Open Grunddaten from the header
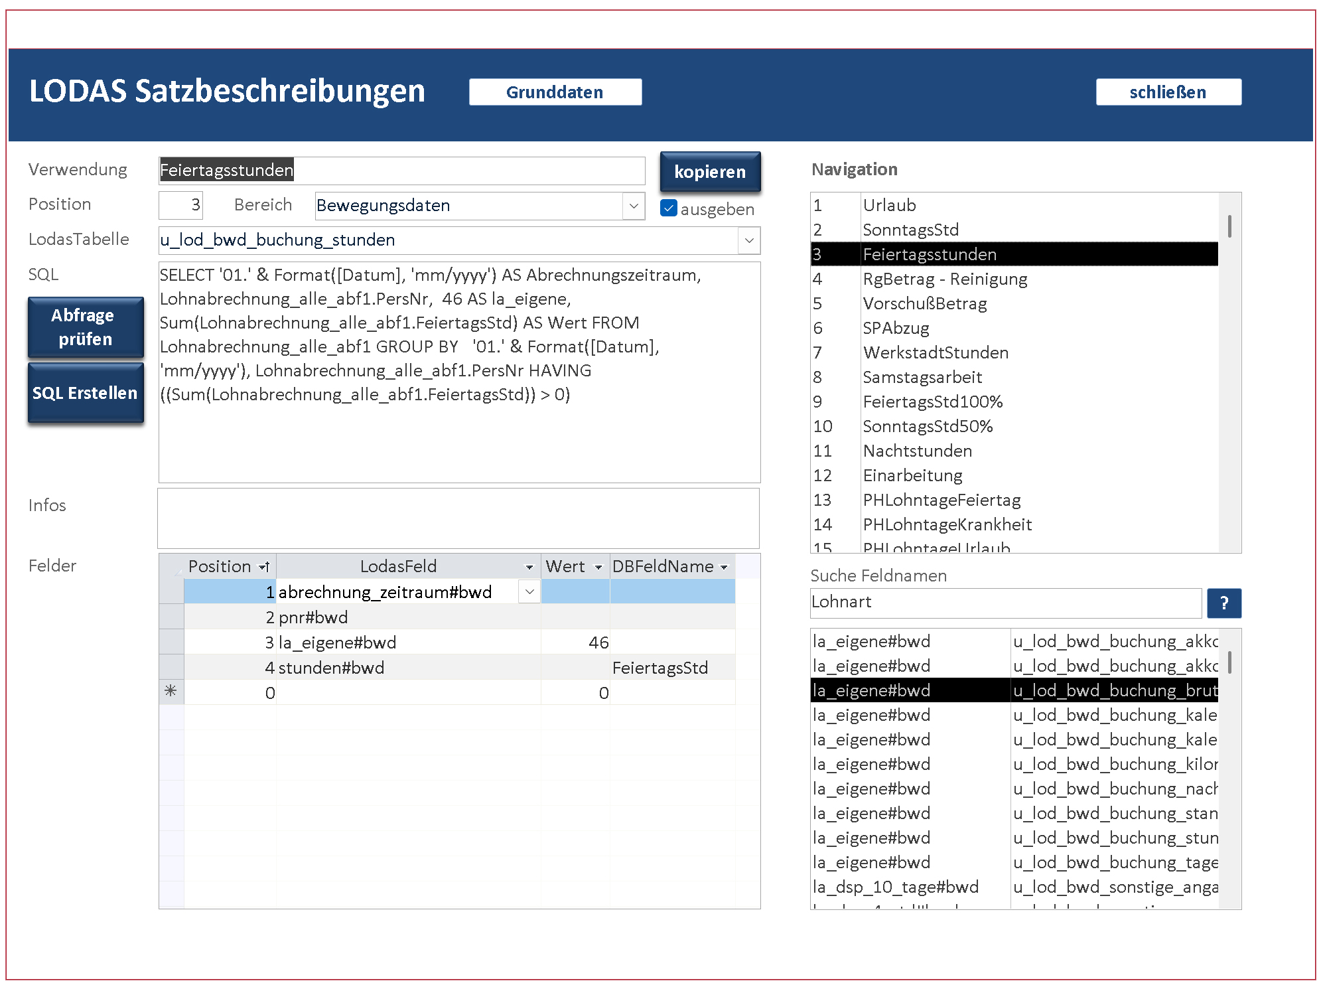The width and height of the screenshot is (1323, 987). point(555,92)
